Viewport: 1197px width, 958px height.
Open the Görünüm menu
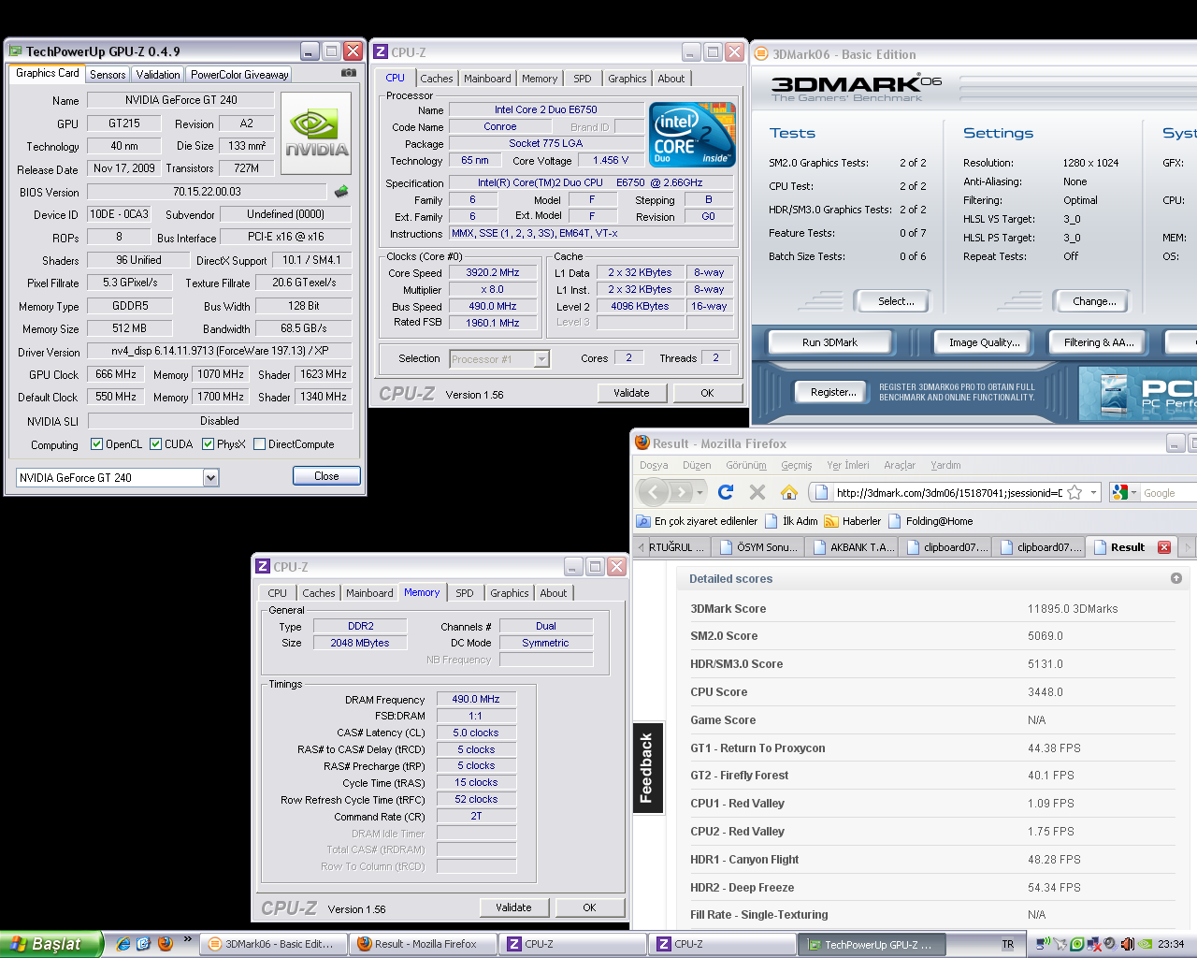point(746,465)
